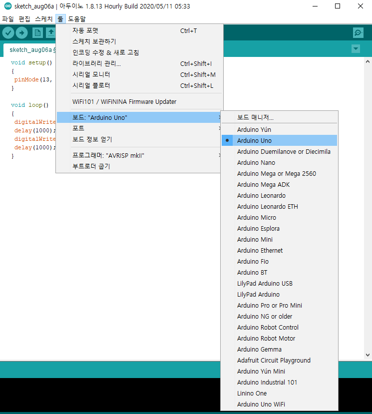Select 프로그래머: "AVRISP mkII" entry

[x=139, y=155]
